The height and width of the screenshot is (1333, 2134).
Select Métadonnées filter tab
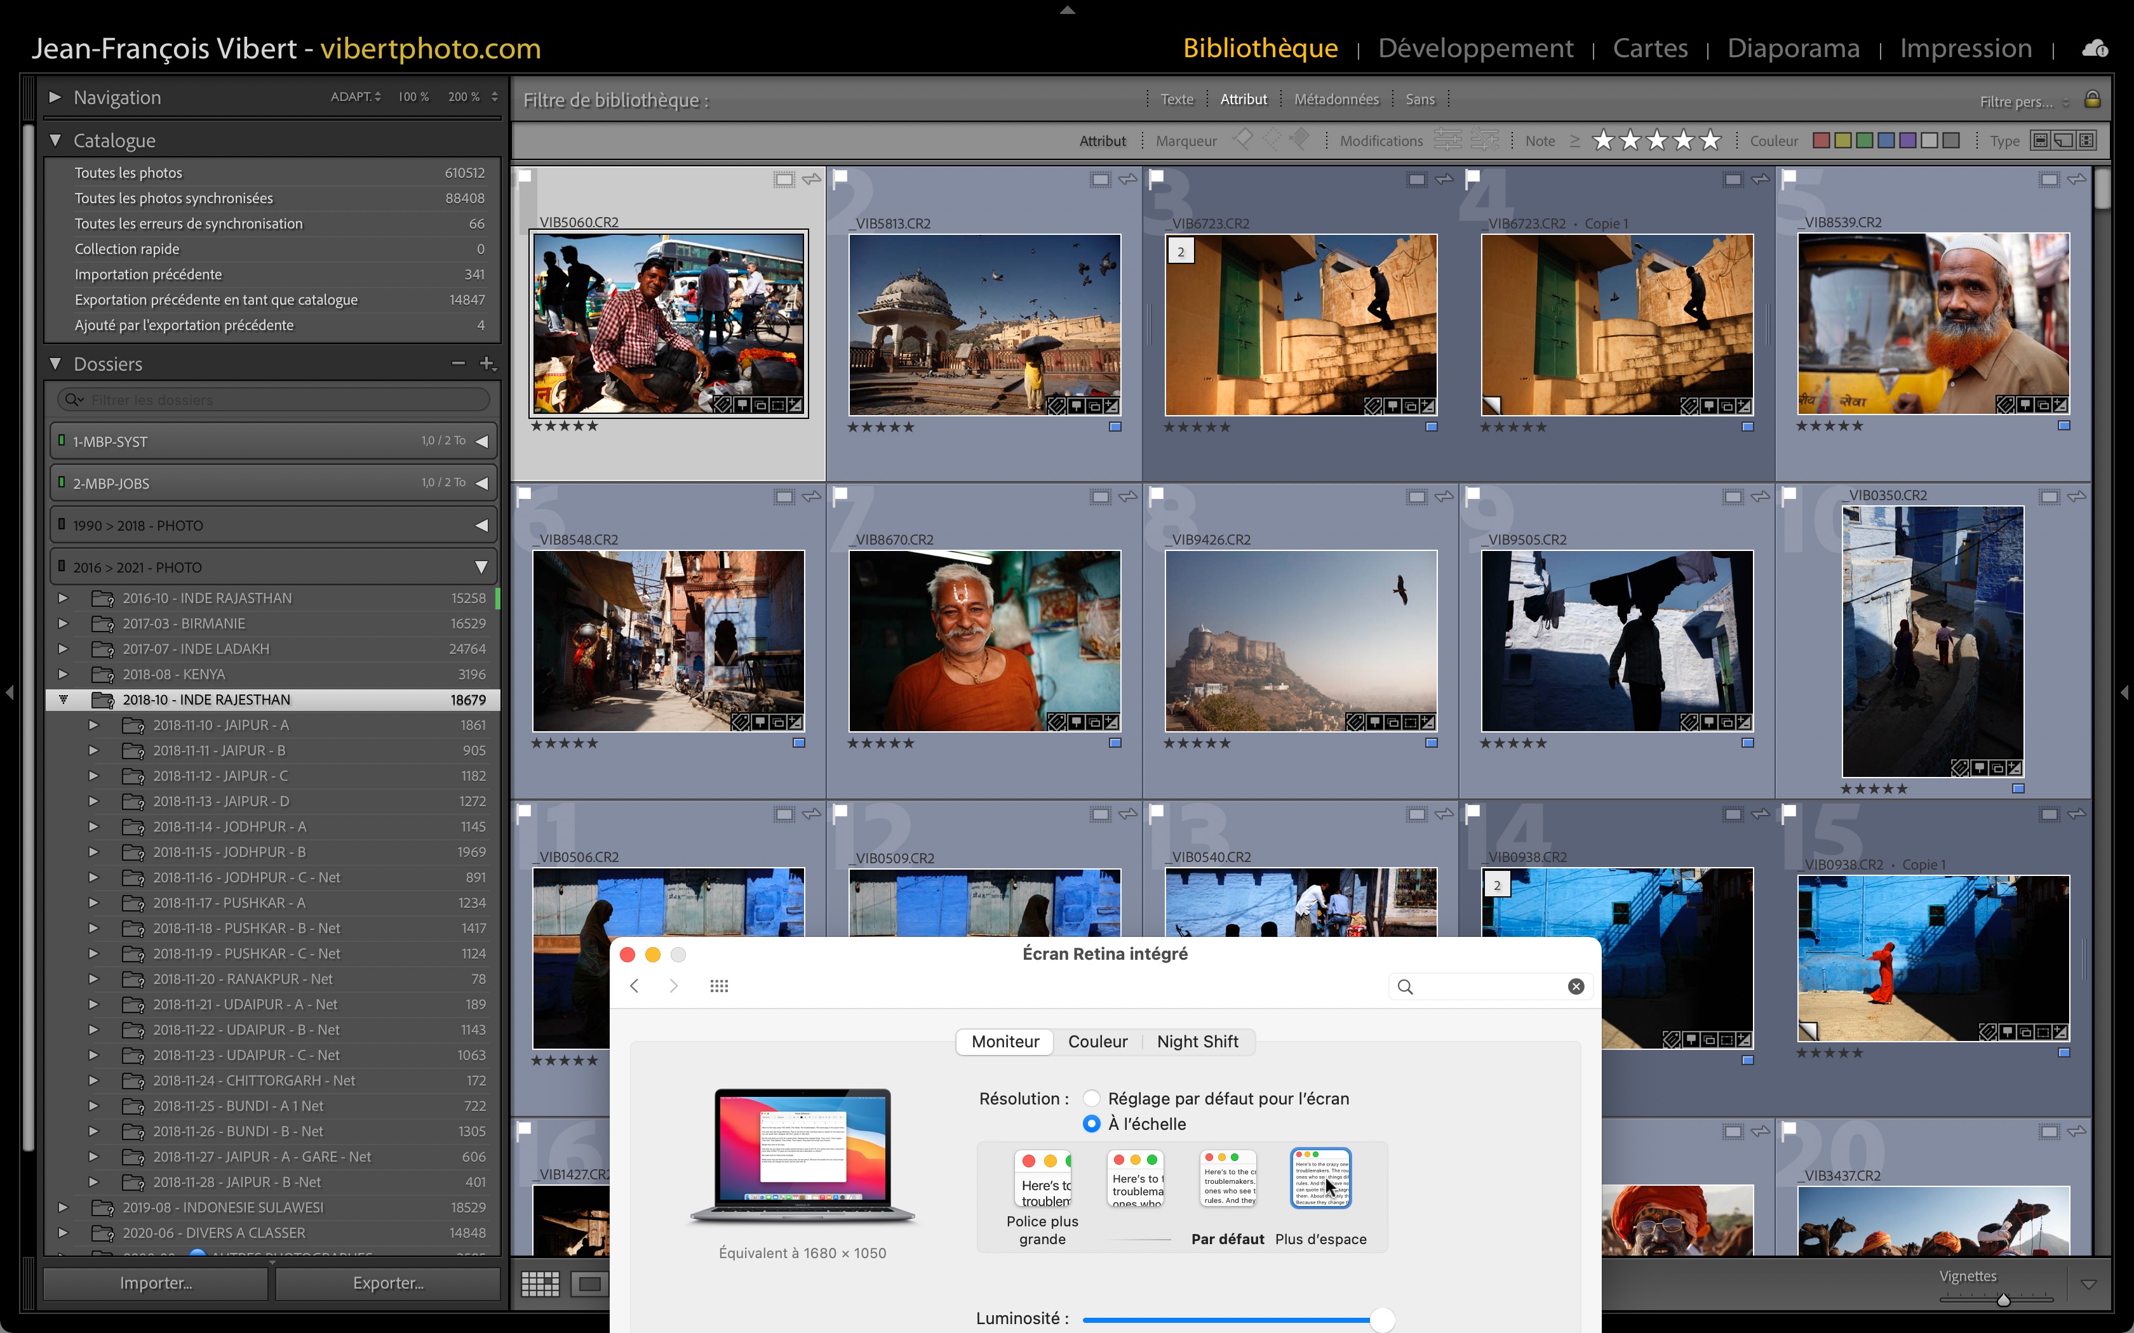coord(1336,100)
